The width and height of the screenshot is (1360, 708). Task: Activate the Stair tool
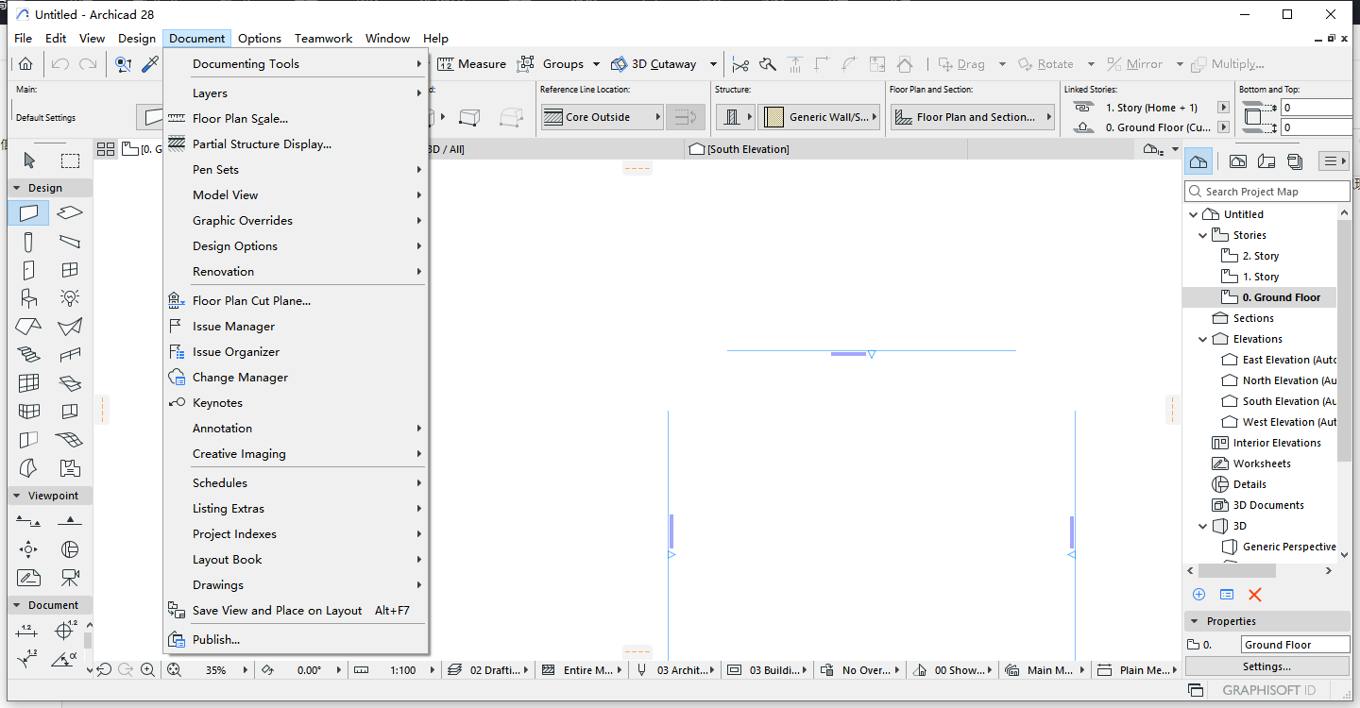point(28,355)
